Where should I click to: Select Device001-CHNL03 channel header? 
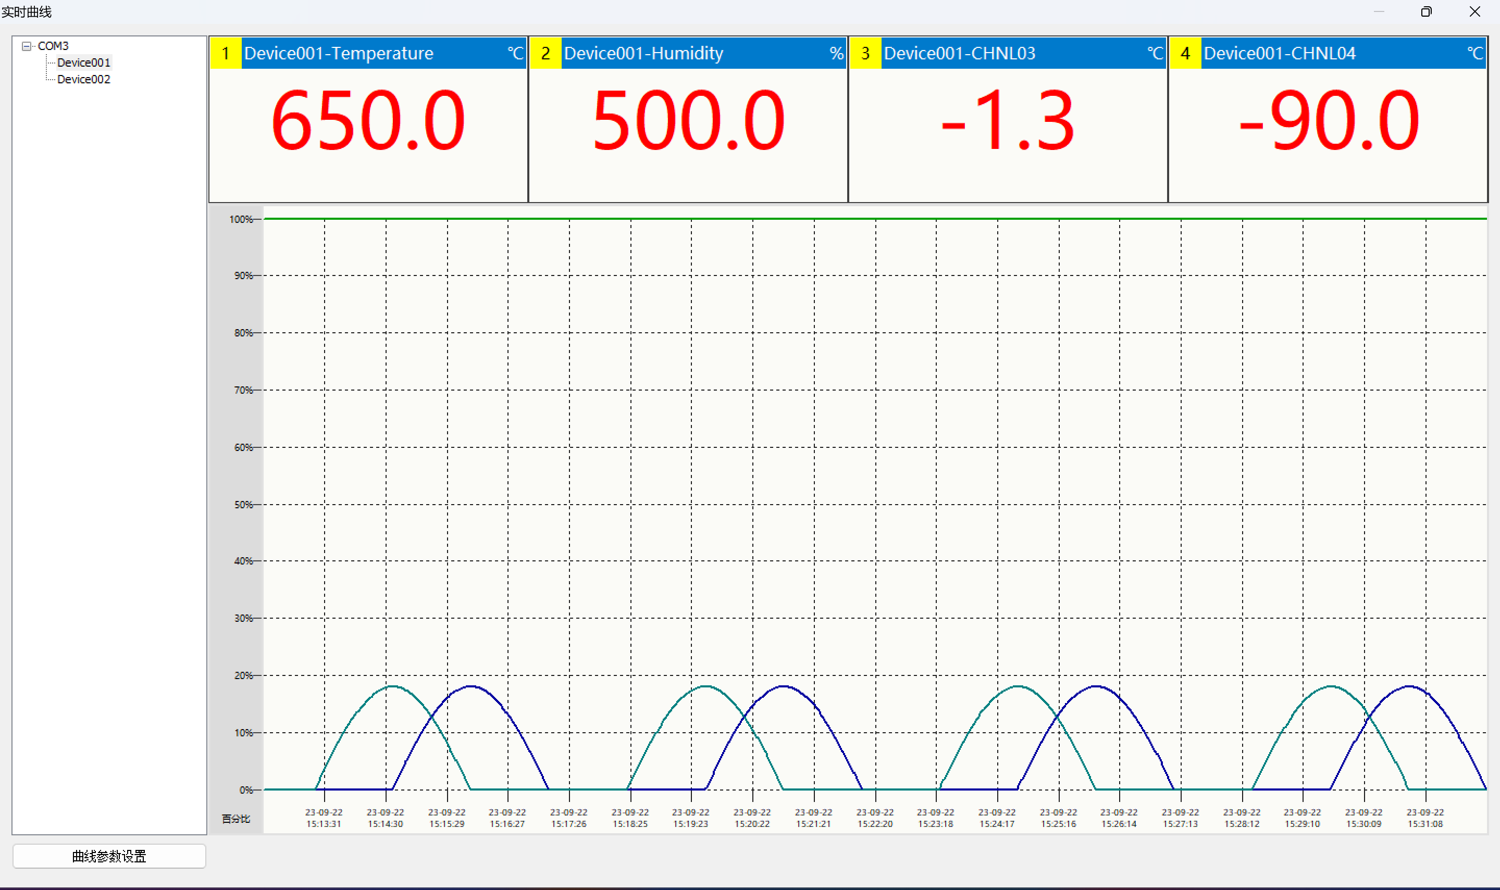click(x=959, y=53)
